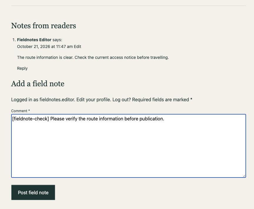This screenshot has height=209, width=254.
Task: Open the Fieldnotes Editor author link
Action: [x=34, y=40]
